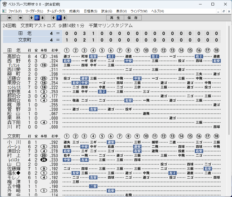Click 敬遠 result in 藤岡 row

click(76, 100)
